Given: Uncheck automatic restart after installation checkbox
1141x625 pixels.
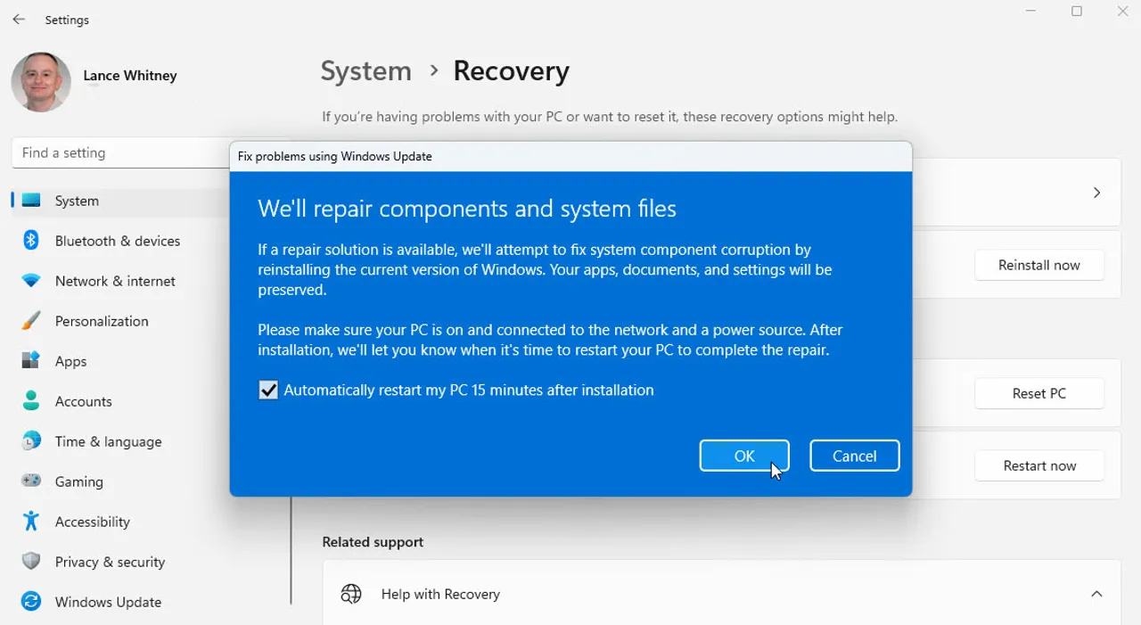Looking at the screenshot, I should (x=268, y=390).
